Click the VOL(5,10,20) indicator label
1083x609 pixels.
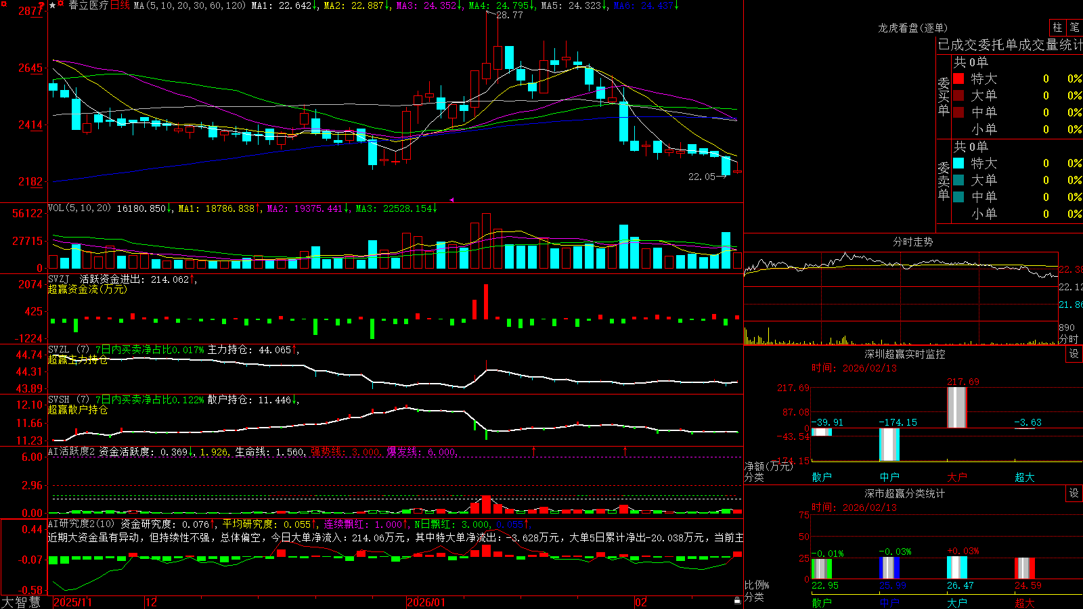coord(79,208)
